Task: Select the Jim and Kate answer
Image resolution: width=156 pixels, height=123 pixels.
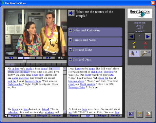Action: click(95, 51)
